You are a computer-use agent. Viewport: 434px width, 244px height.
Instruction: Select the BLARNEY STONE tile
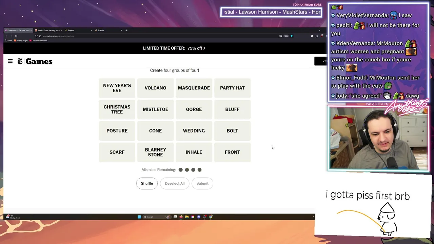tap(155, 152)
